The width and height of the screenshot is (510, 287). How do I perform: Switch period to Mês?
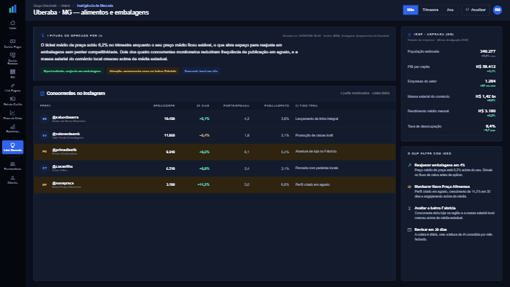410,10
